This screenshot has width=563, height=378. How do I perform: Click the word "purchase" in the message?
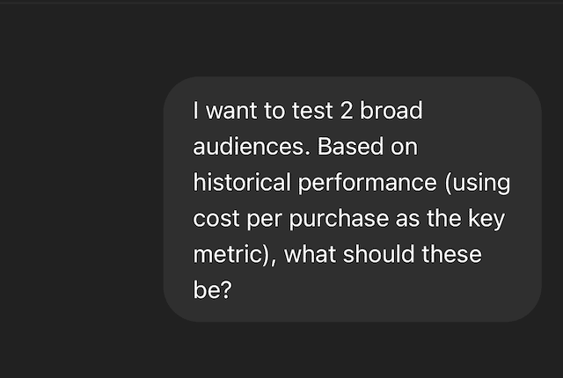pos(339,220)
